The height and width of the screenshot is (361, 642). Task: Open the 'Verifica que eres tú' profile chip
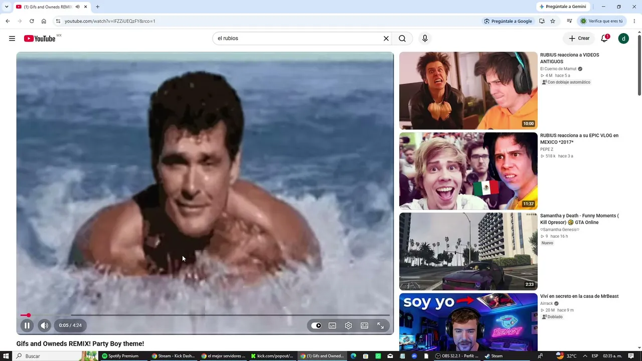pyautogui.click(x=602, y=21)
